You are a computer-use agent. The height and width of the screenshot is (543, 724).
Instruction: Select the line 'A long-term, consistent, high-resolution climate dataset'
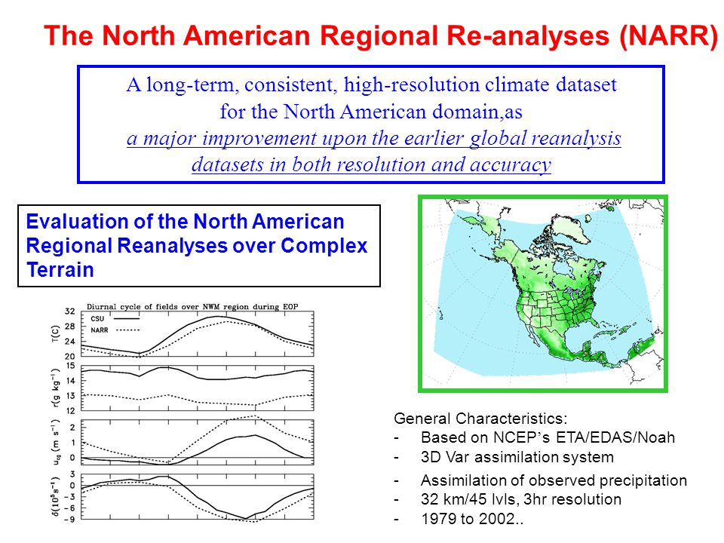pos(371,85)
